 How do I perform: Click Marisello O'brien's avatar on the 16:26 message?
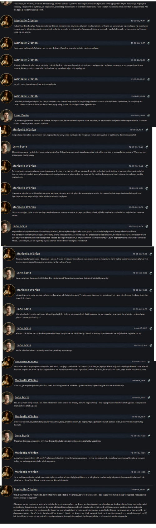click(x=7, y=473)
